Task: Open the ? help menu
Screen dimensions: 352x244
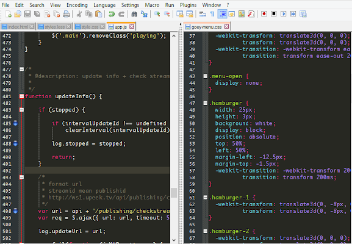Action: pos(228,5)
